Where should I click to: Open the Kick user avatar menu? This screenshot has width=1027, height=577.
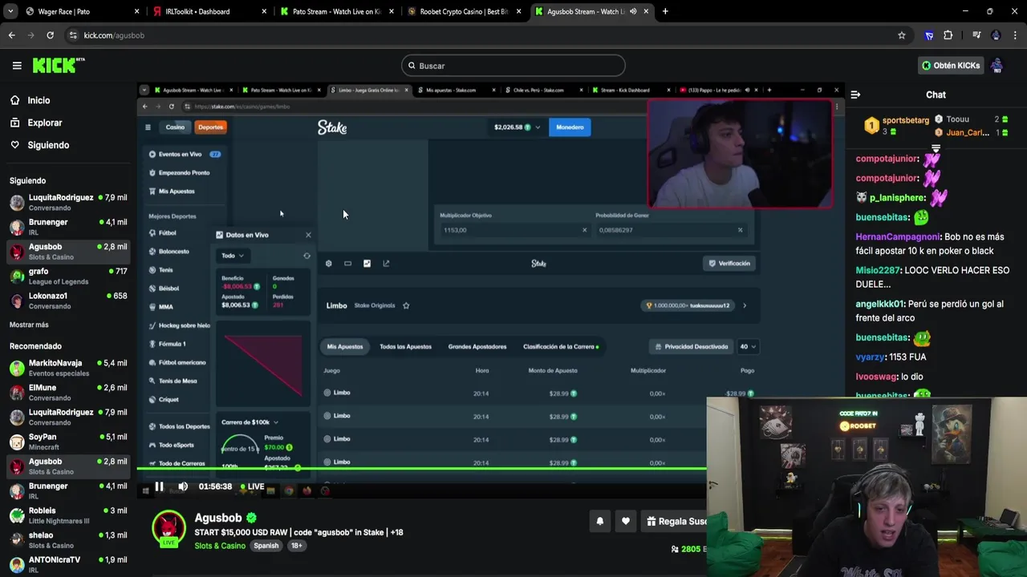(997, 66)
